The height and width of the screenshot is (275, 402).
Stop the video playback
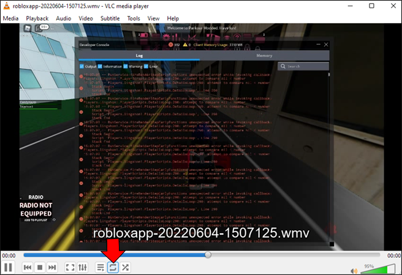40,267
